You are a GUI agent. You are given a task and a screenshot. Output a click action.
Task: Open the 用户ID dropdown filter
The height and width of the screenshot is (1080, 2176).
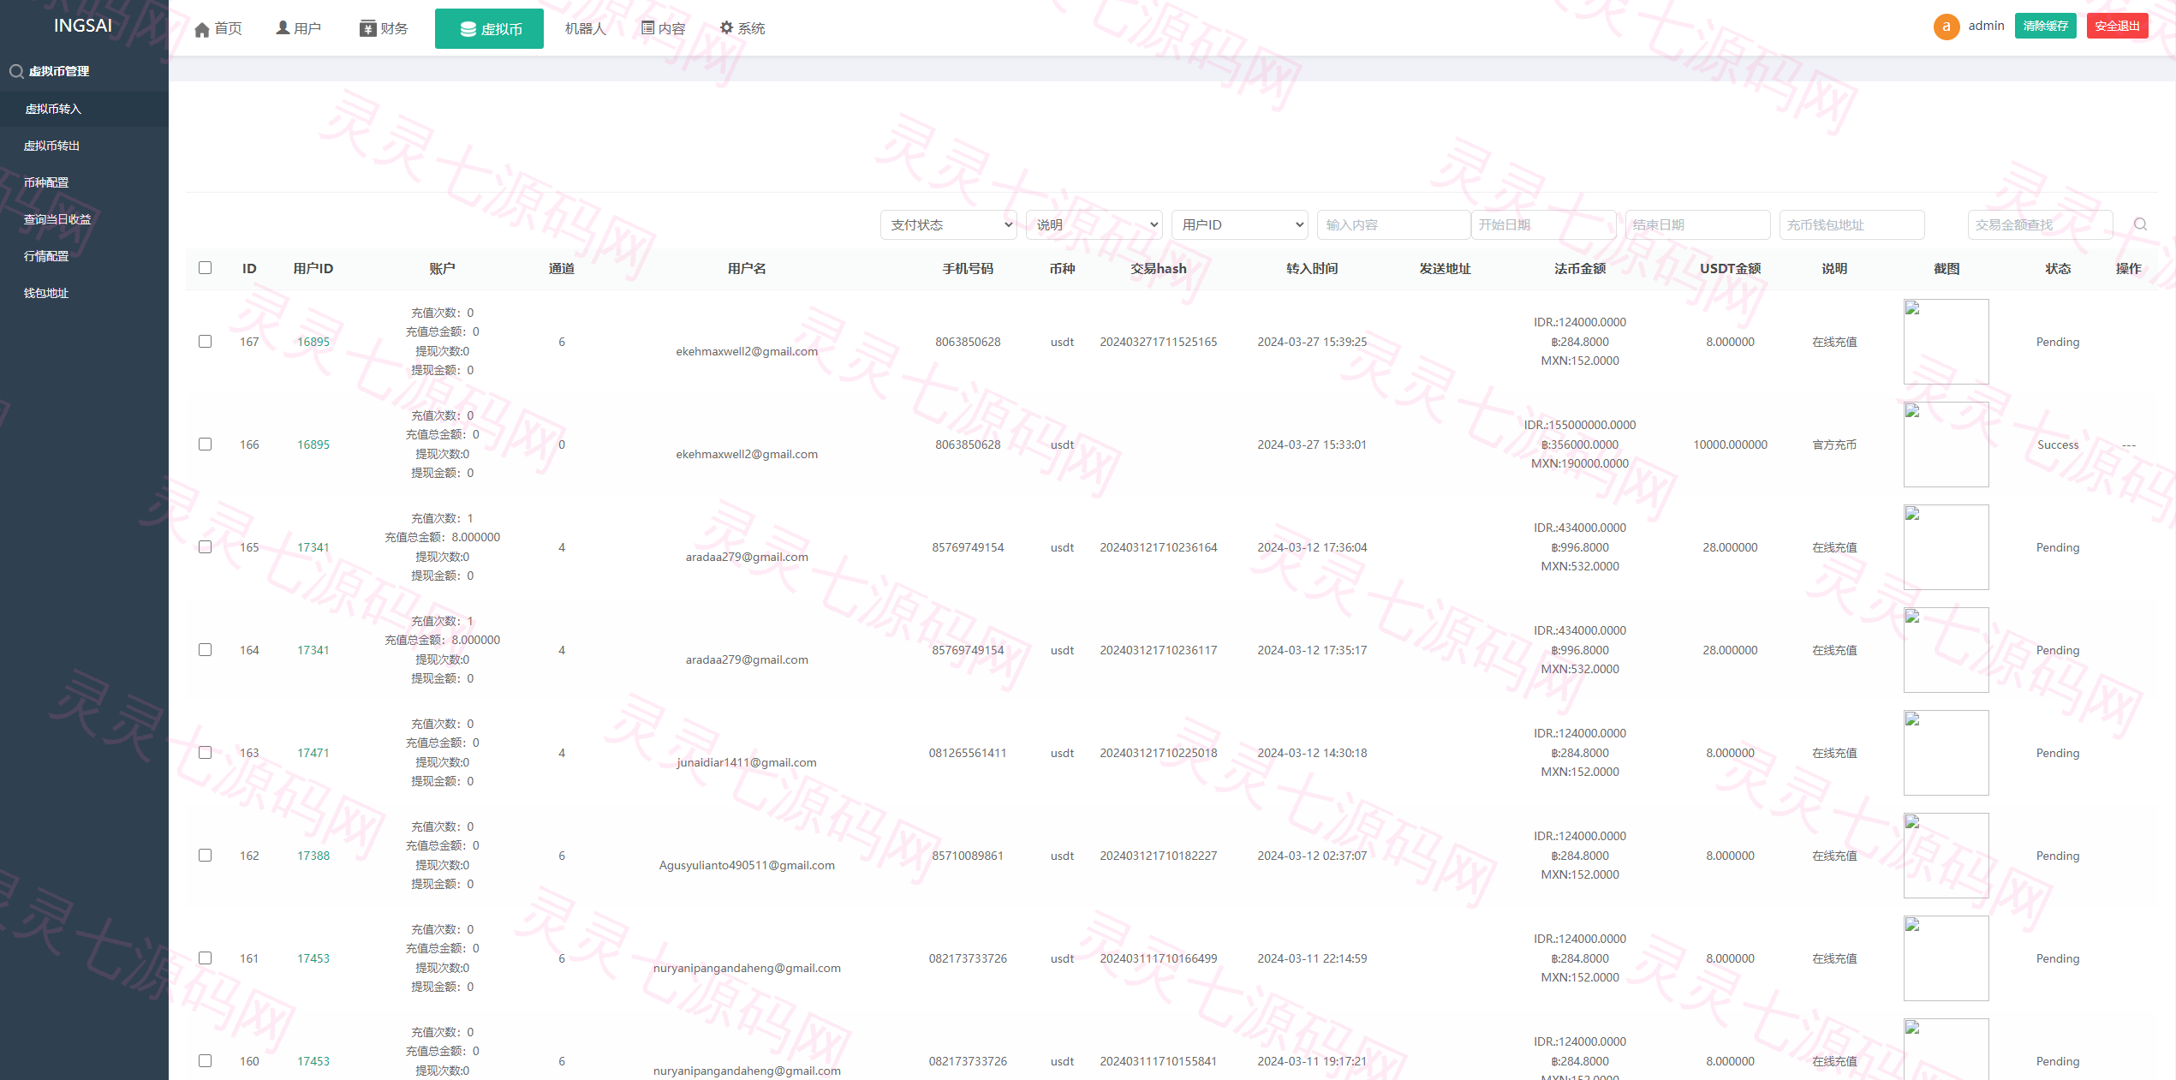click(1239, 224)
